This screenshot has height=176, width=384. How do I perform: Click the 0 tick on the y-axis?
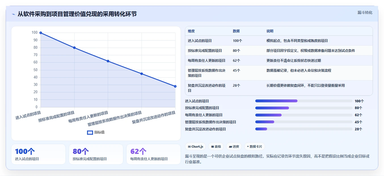[36, 107]
